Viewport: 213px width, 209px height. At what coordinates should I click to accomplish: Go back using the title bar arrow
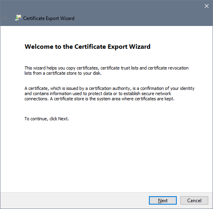(x=6, y=18)
